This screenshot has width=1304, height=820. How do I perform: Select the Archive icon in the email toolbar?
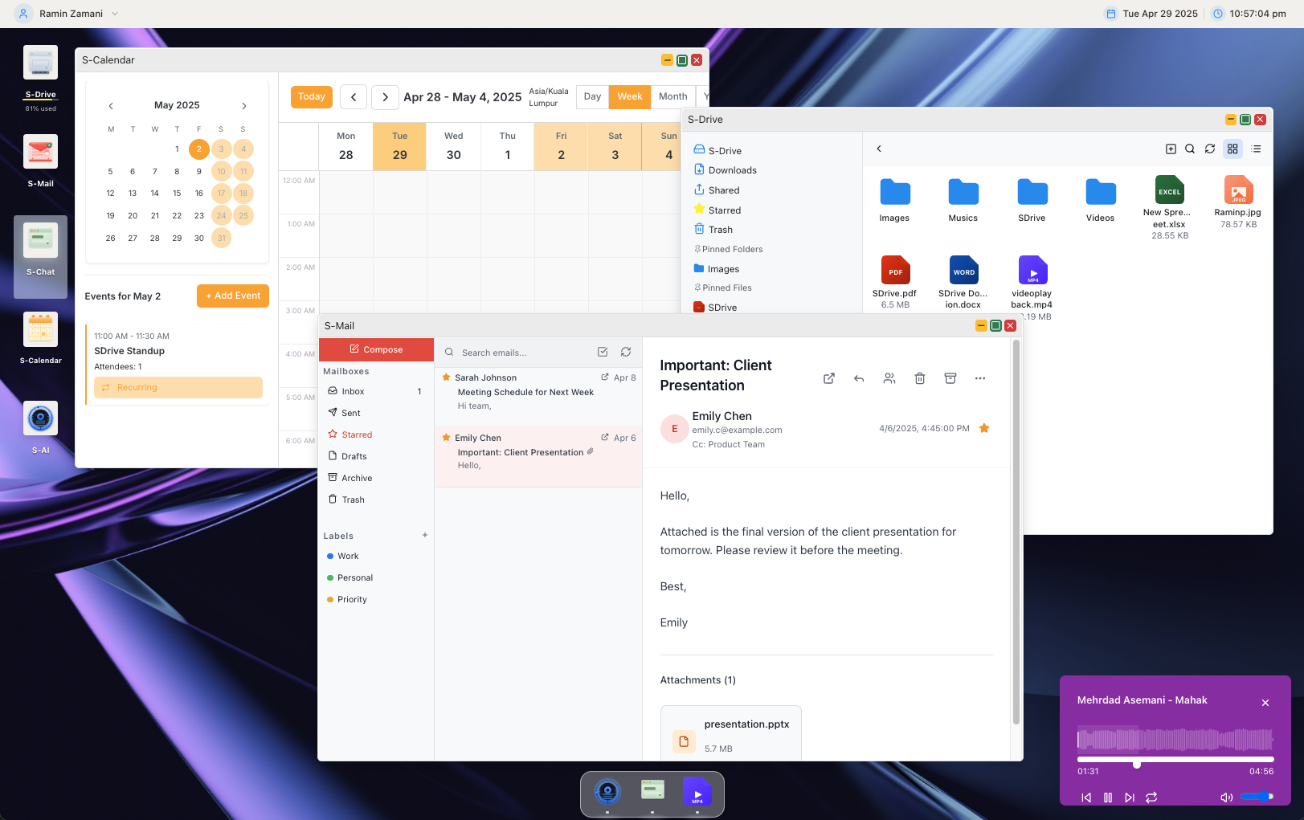(950, 378)
